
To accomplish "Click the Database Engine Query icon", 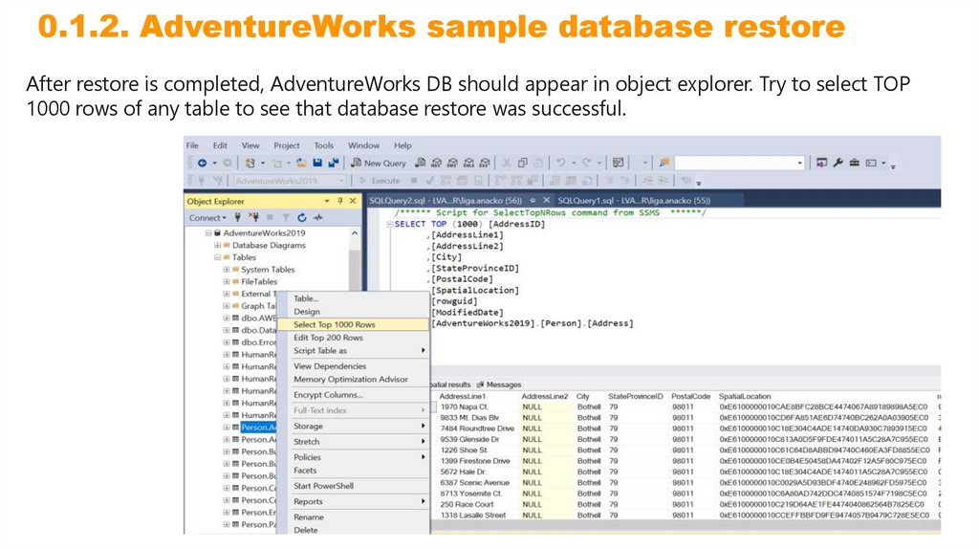I will pyautogui.click(x=421, y=163).
